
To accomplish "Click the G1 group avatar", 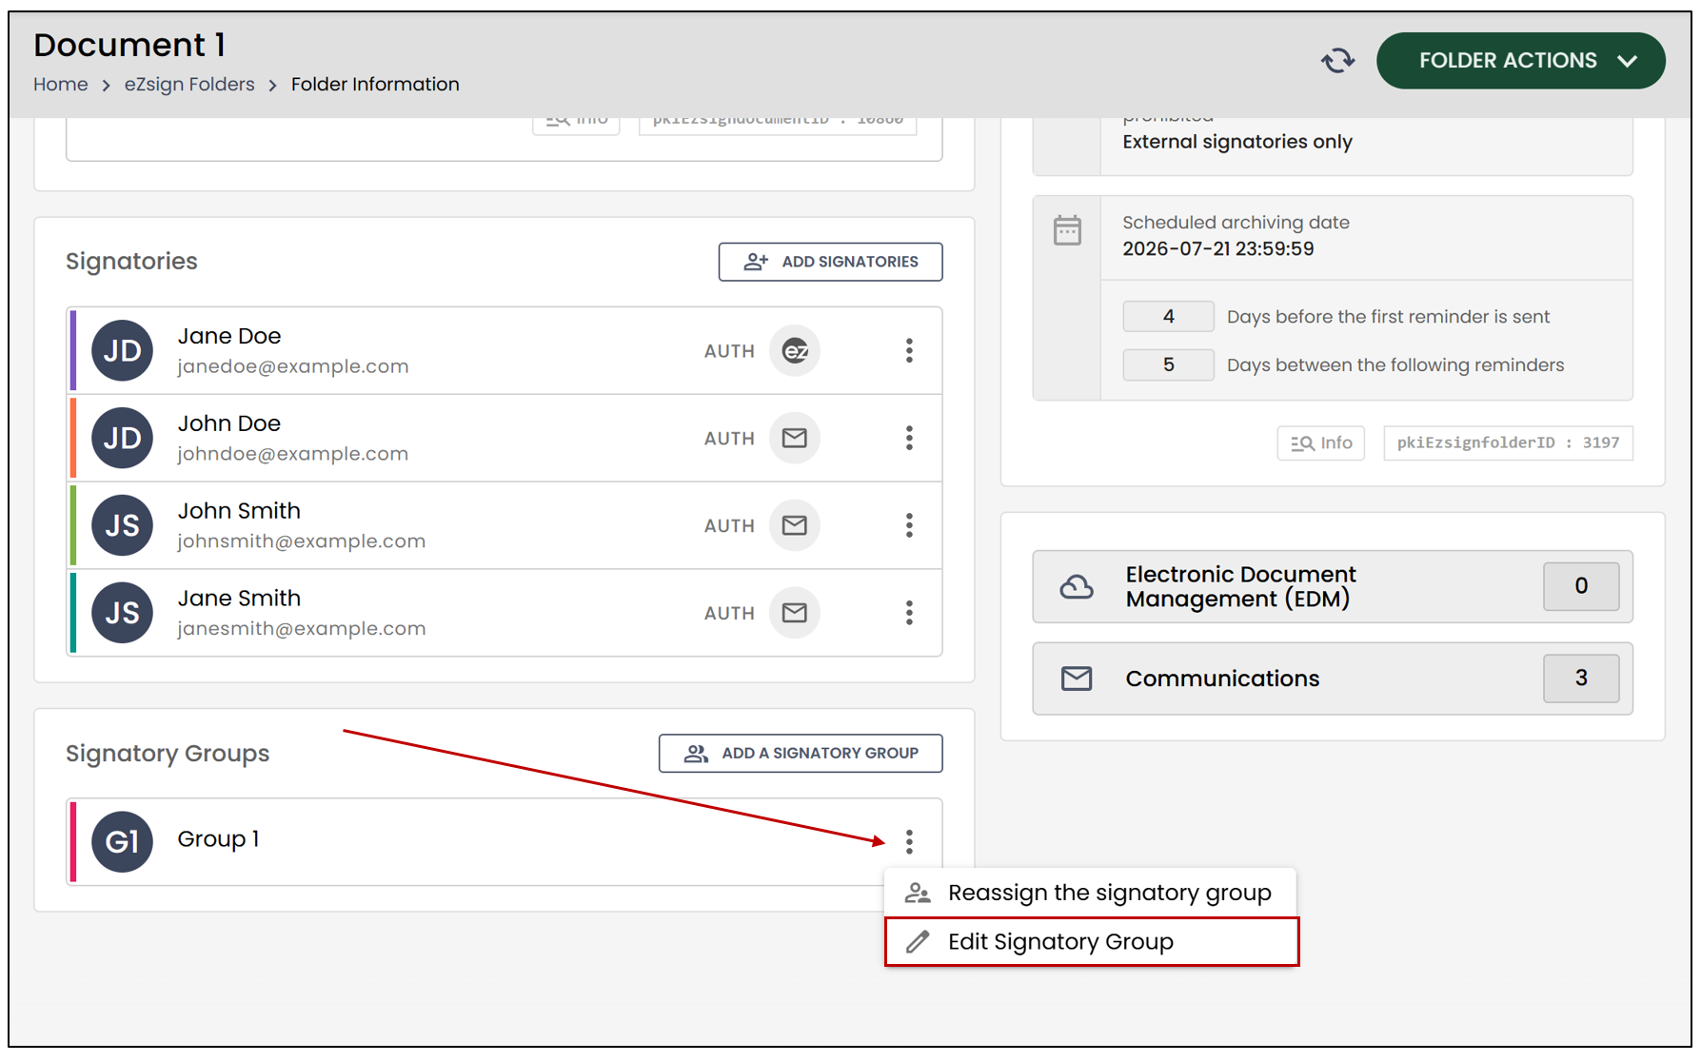I will coord(122,841).
